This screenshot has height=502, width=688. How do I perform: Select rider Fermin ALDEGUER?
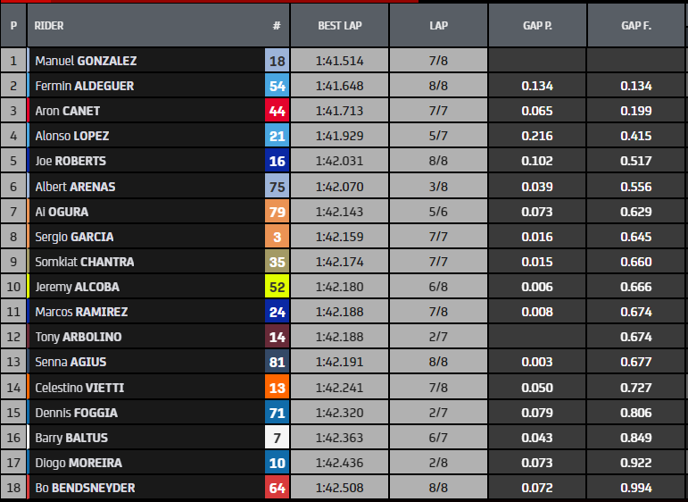(x=85, y=86)
